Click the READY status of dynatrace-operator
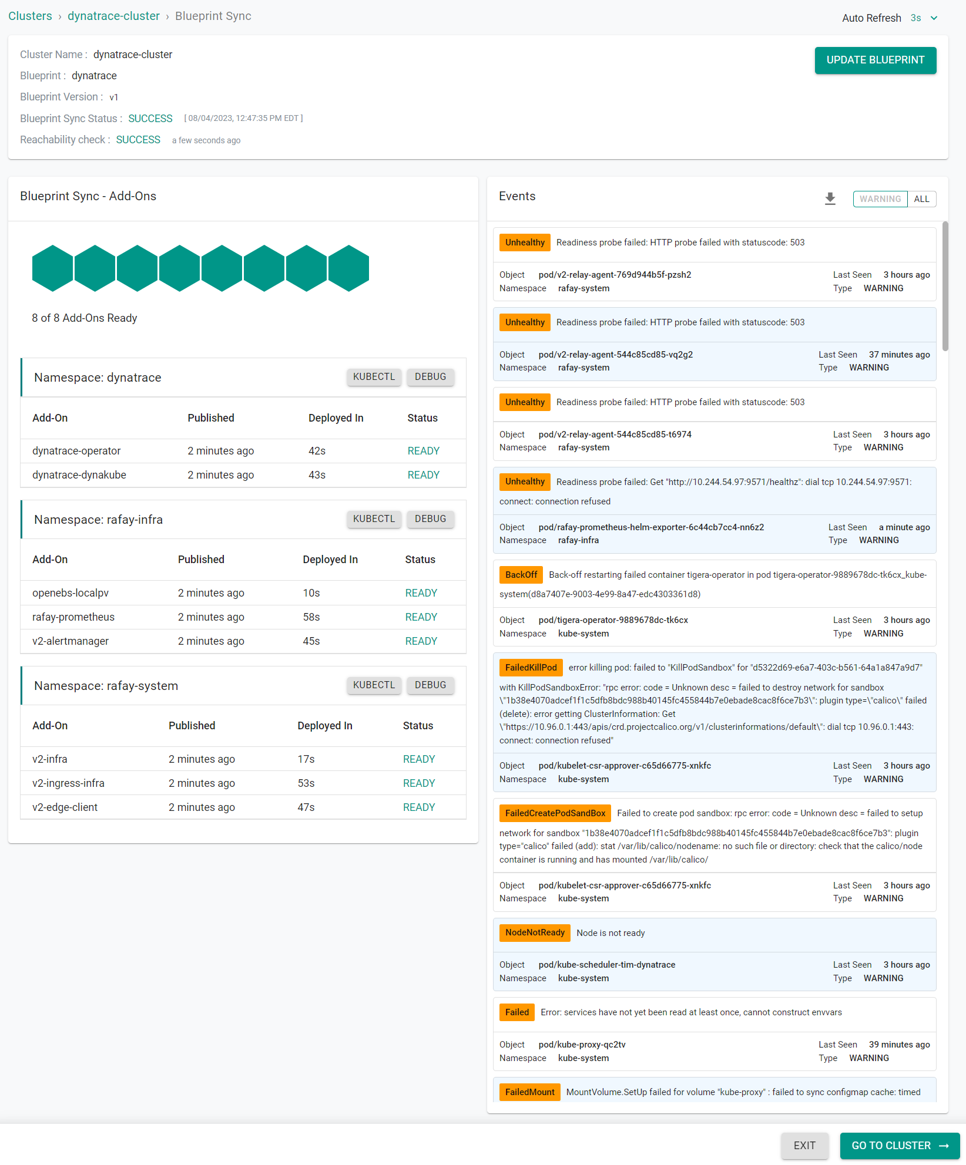This screenshot has width=966, height=1165. [x=424, y=451]
